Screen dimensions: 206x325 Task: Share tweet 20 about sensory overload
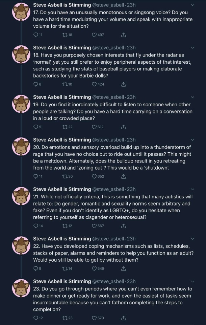pos(124,176)
